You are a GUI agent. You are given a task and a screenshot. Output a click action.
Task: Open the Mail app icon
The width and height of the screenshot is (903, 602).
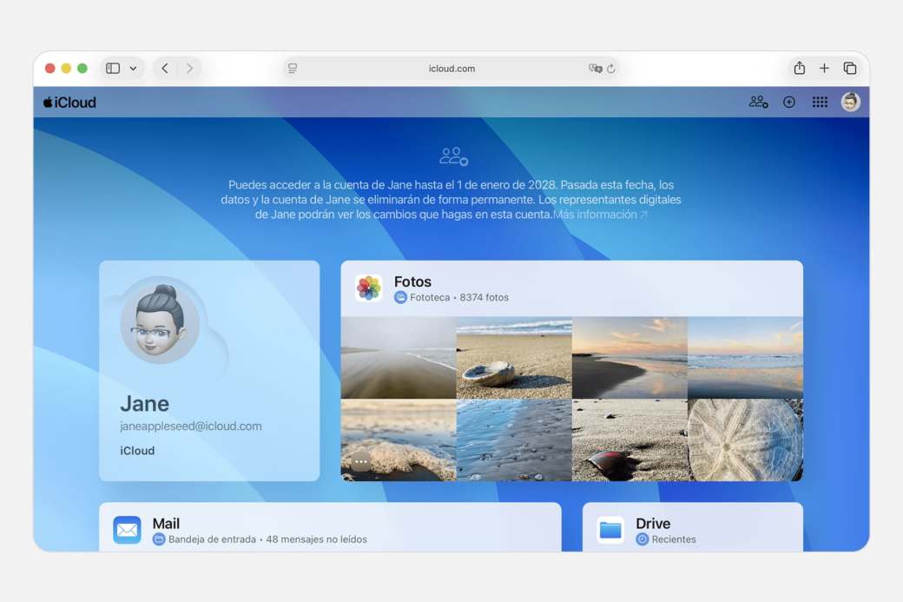pos(127,530)
